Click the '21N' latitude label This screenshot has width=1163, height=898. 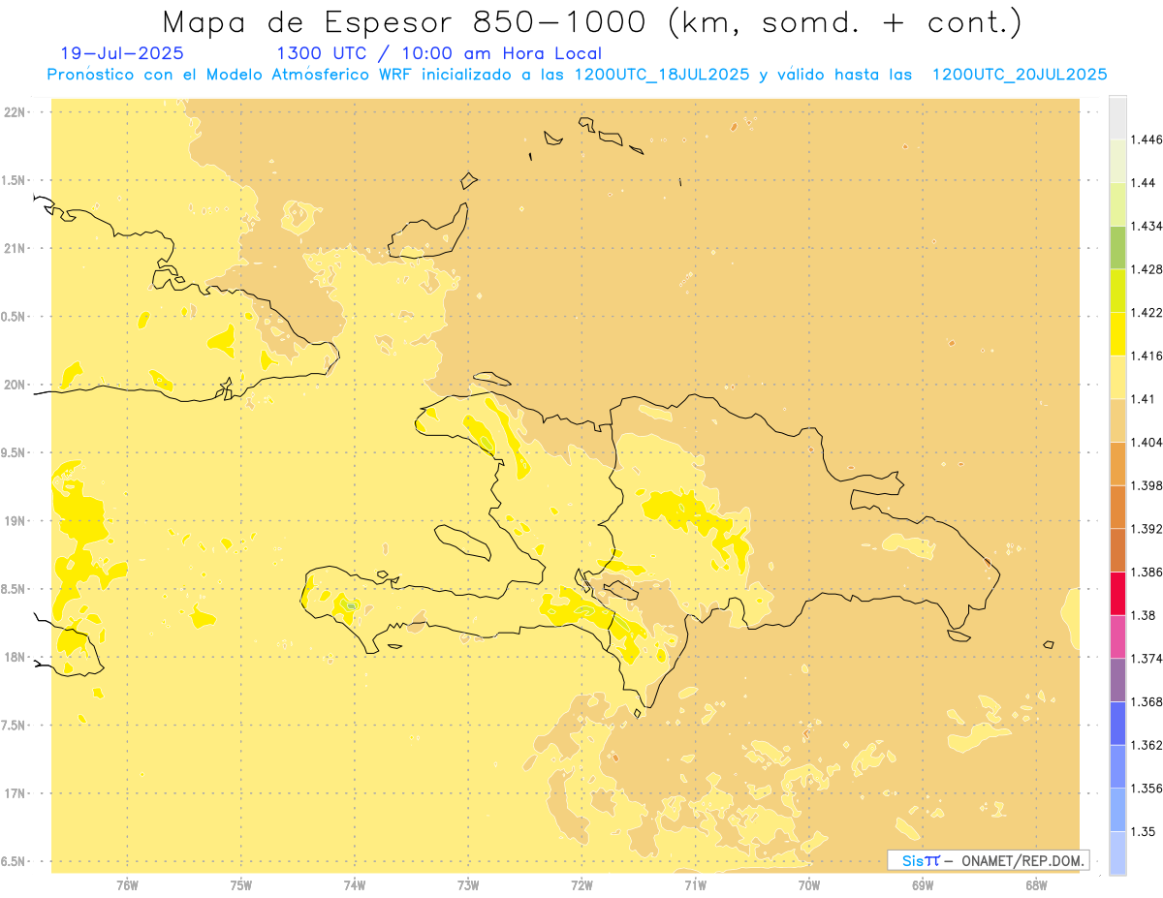tap(16, 248)
